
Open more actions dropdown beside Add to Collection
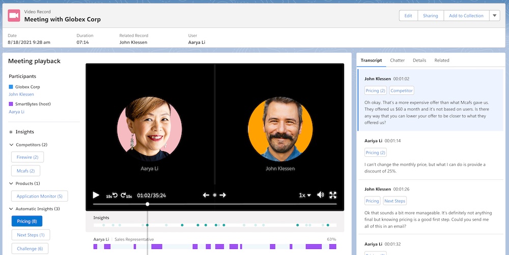pyautogui.click(x=495, y=16)
